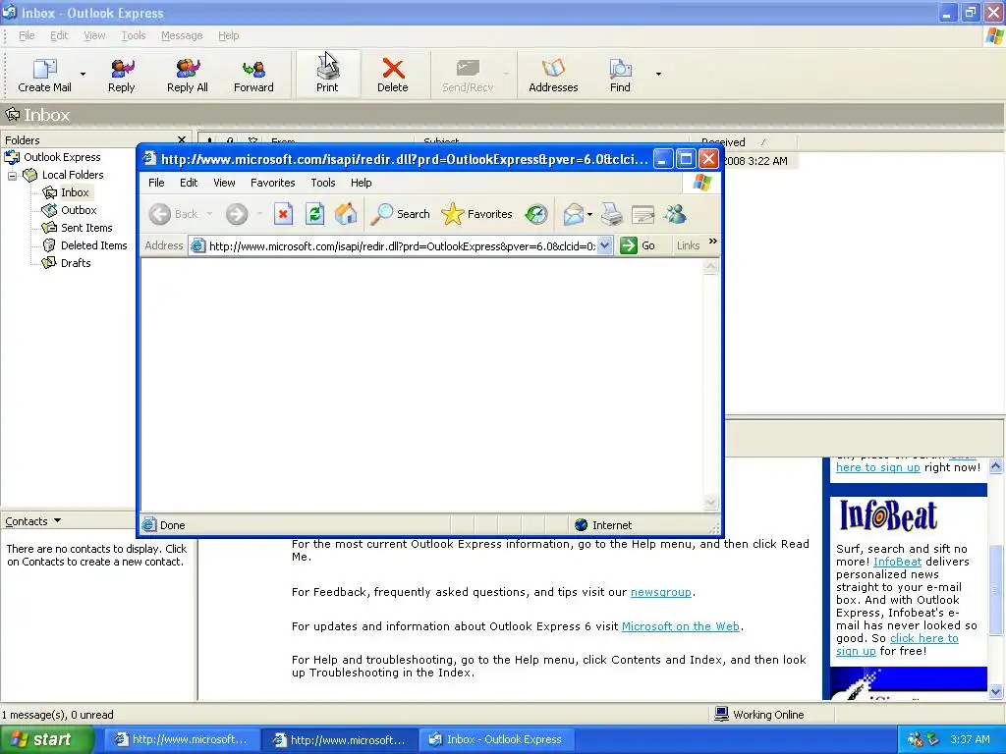Open the View menu in Internet Explorer

point(224,183)
